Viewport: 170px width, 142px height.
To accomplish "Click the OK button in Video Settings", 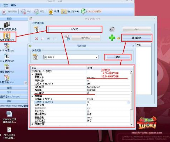I will pyautogui.click(x=118, y=57).
